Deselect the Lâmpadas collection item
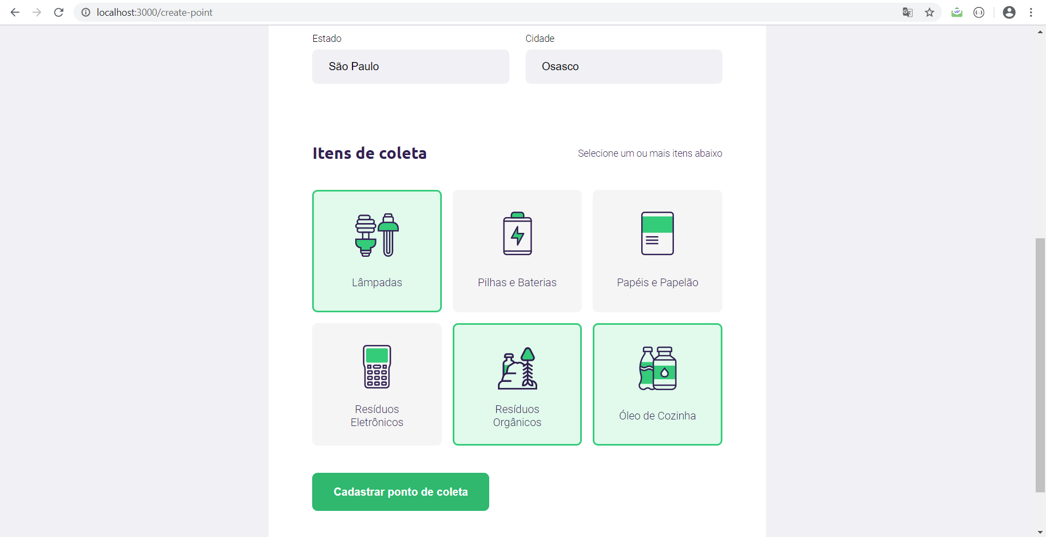Viewport: 1046px width, 537px height. 376,251
